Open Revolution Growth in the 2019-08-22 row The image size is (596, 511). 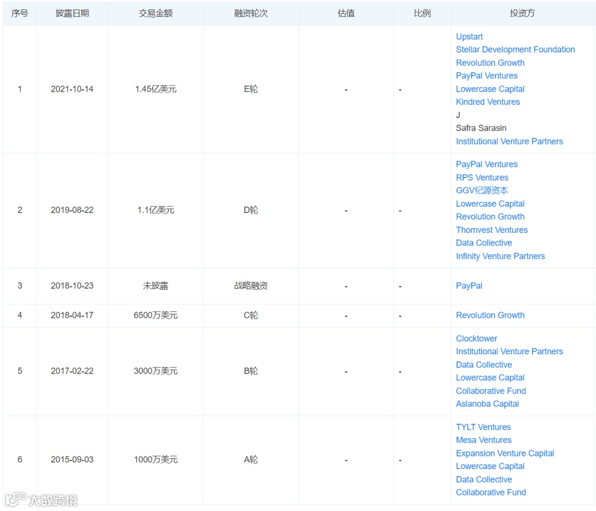tap(490, 217)
